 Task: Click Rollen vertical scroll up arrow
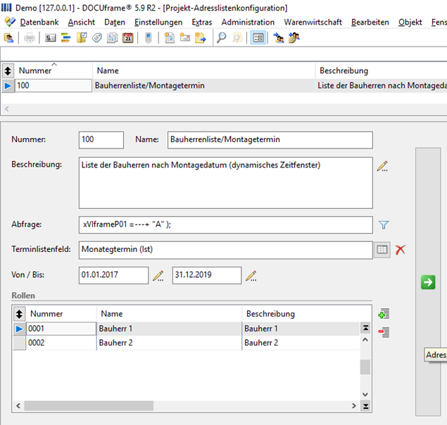pyautogui.click(x=365, y=340)
